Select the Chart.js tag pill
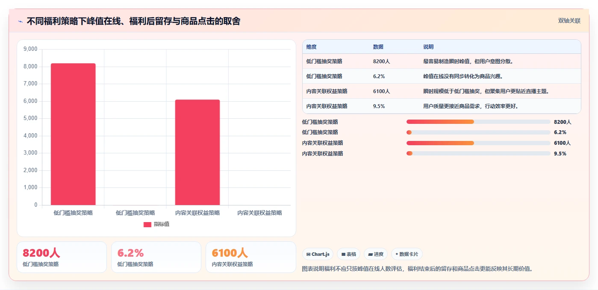The width and height of the screenshot is (598, 290). tap(318, 254)
